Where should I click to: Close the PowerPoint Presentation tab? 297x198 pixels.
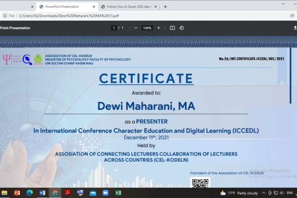[x=94, y=6]
